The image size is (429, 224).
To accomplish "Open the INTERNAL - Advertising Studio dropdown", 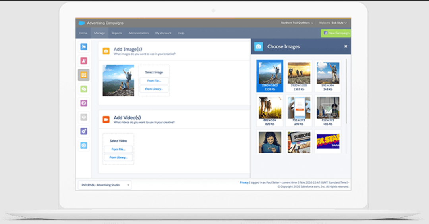I will 105,185.
